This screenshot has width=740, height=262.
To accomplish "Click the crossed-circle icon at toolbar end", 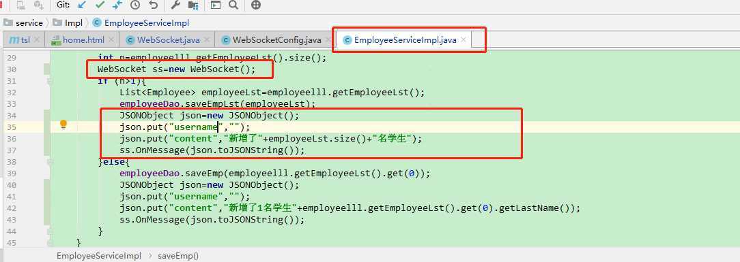I will click(256, 5).
